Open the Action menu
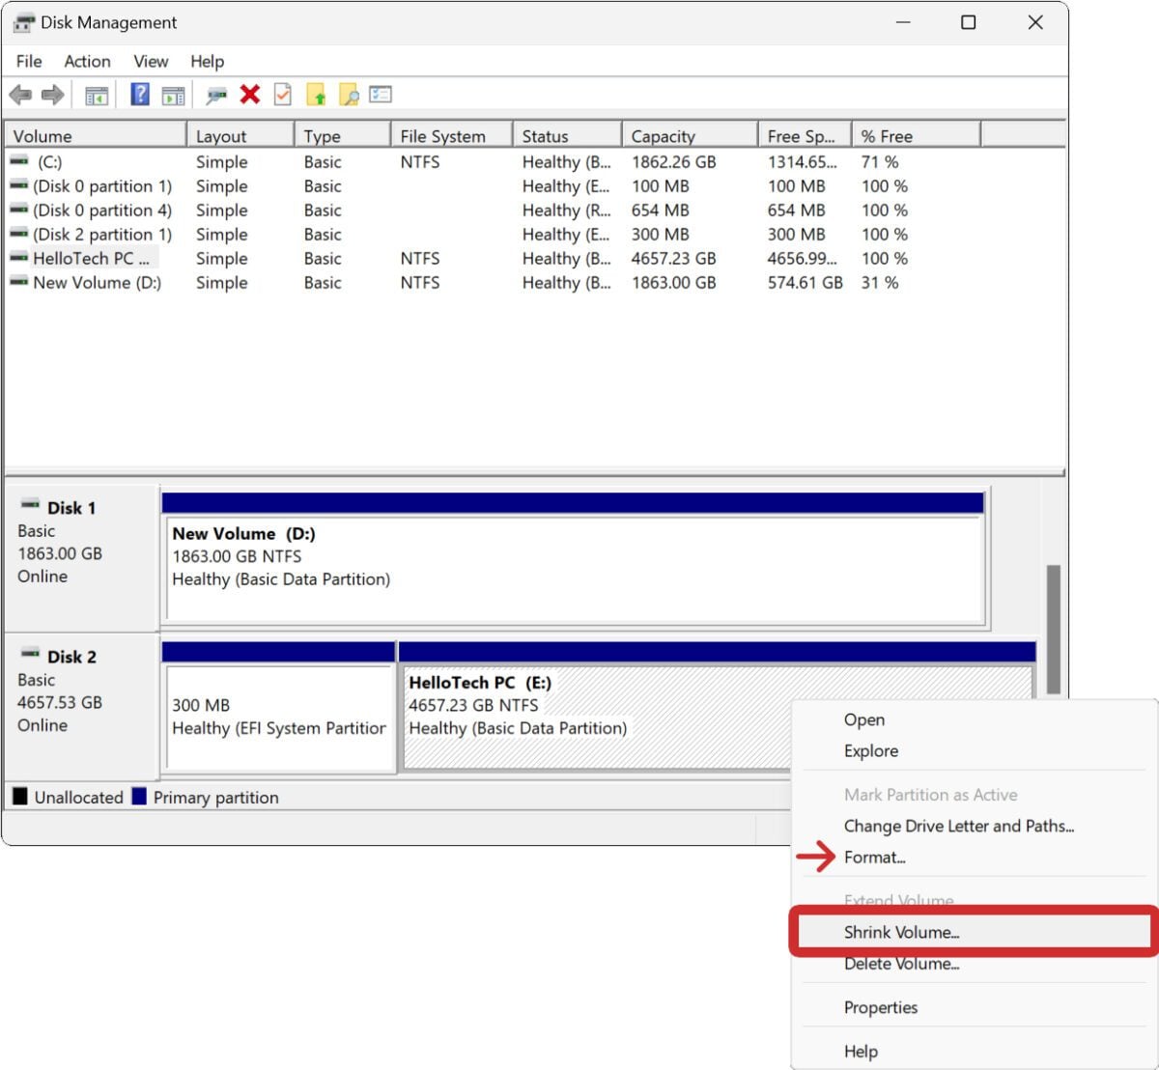The width and height of the screenshot is (1159, 1070). tap(87, 61)
